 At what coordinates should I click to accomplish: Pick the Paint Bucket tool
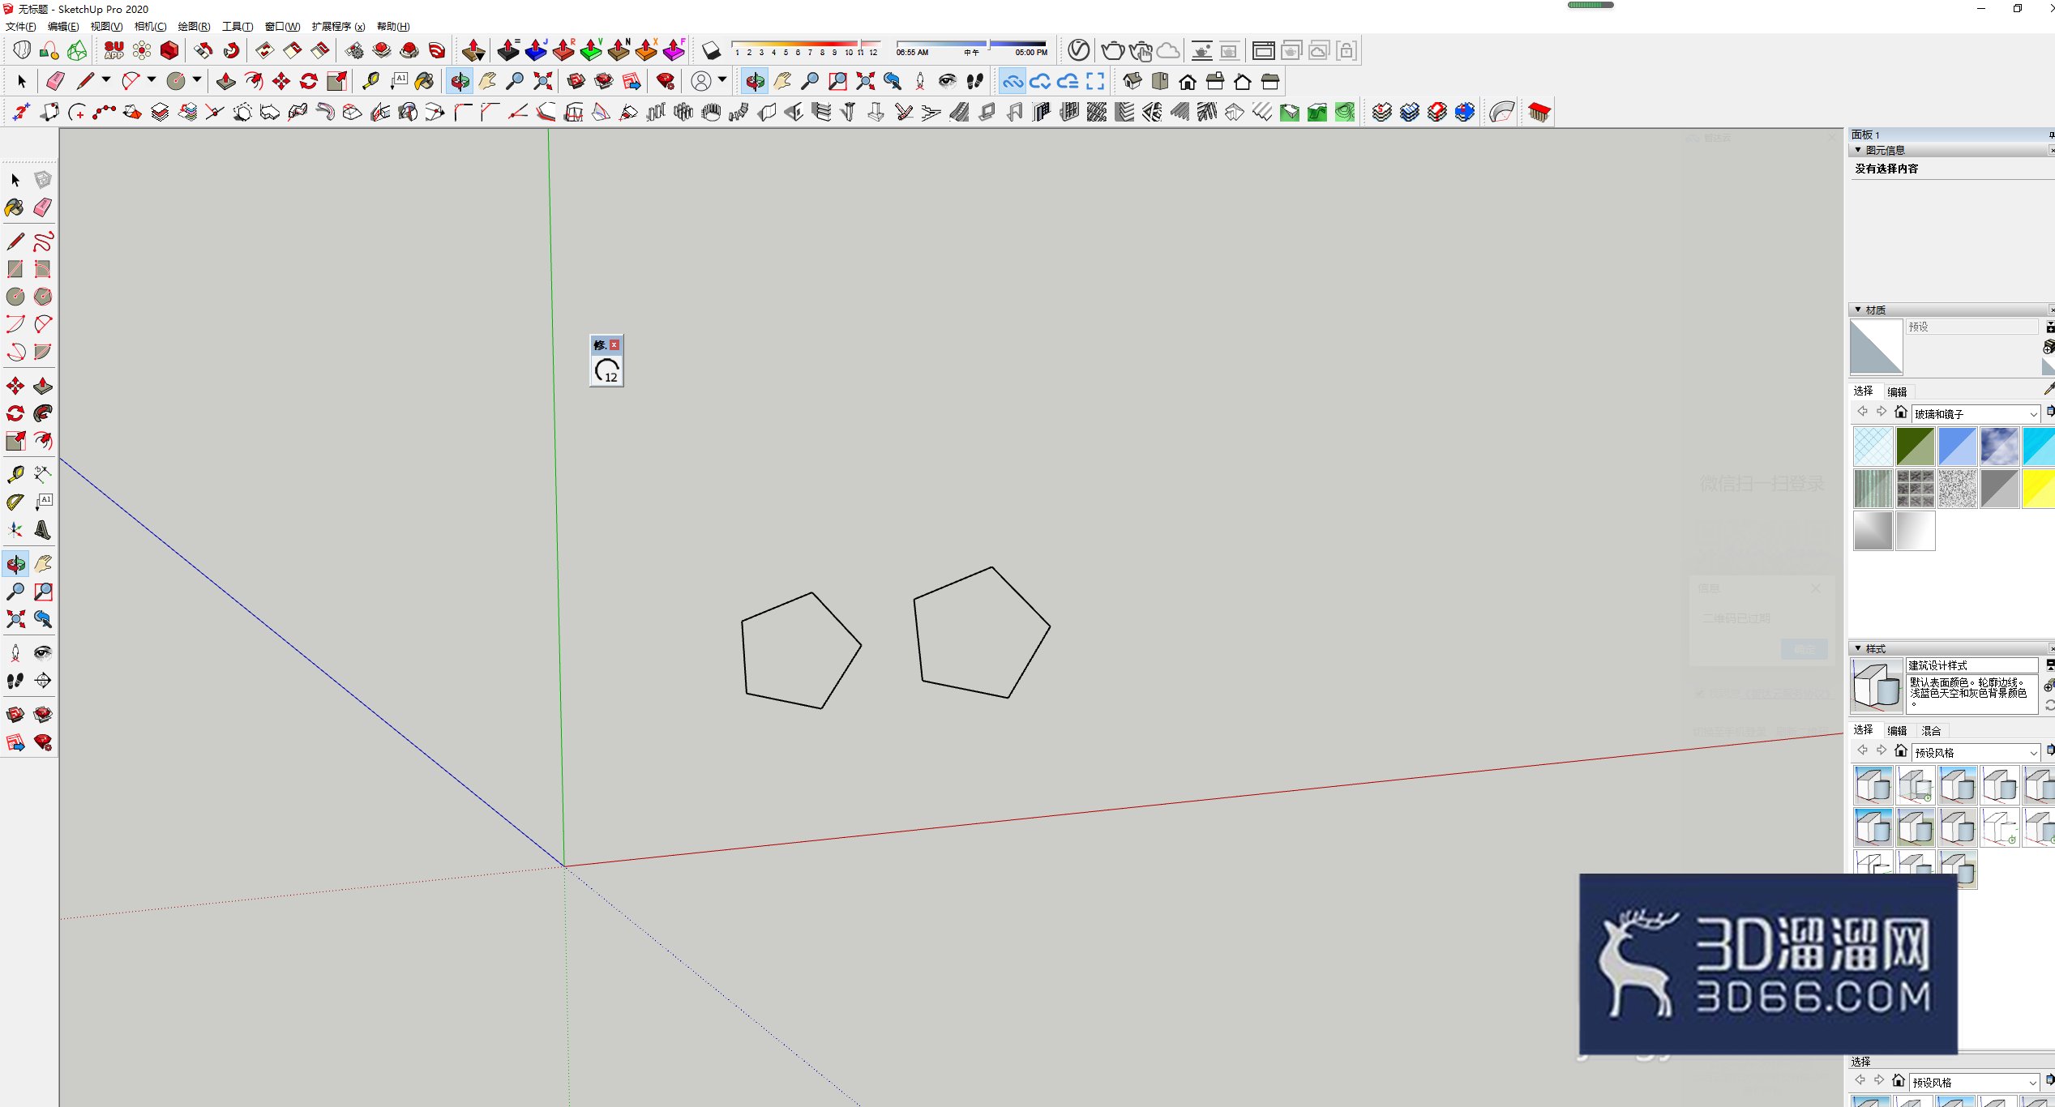coord(15,207)
